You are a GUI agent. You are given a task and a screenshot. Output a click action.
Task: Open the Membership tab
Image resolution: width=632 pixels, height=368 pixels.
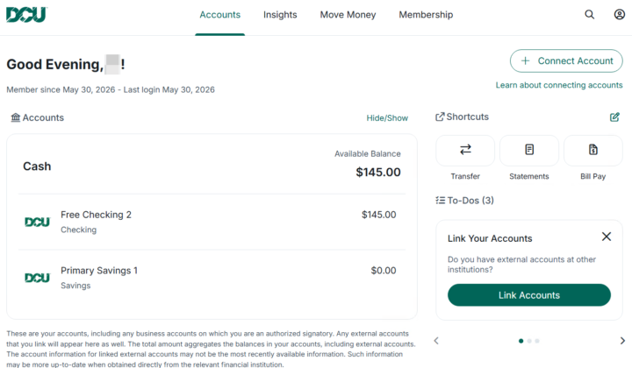426,15
